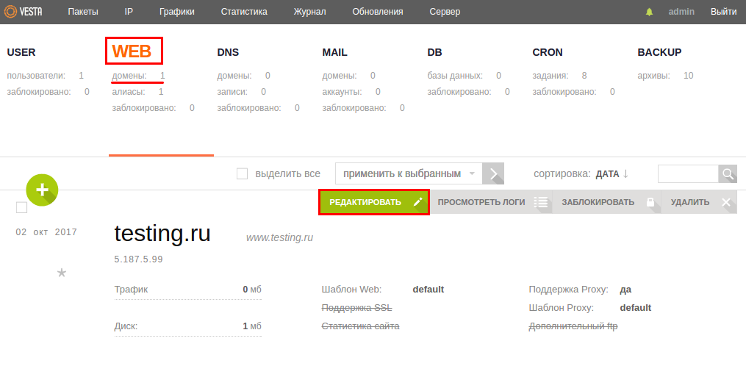The height and width of the screenshot is (366, 746).
Task: Expand 'применить к выбранным' dropdown
Action: [x=409, y=173]
